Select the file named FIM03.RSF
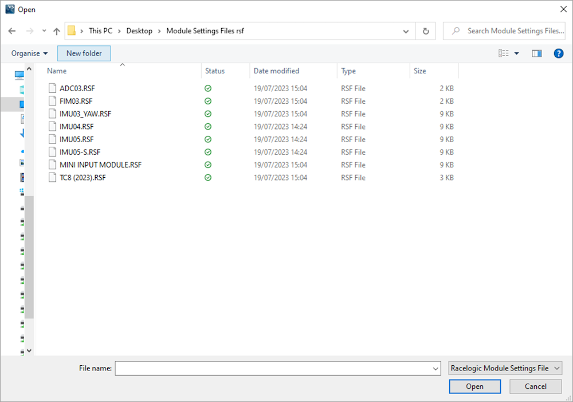 76,102
